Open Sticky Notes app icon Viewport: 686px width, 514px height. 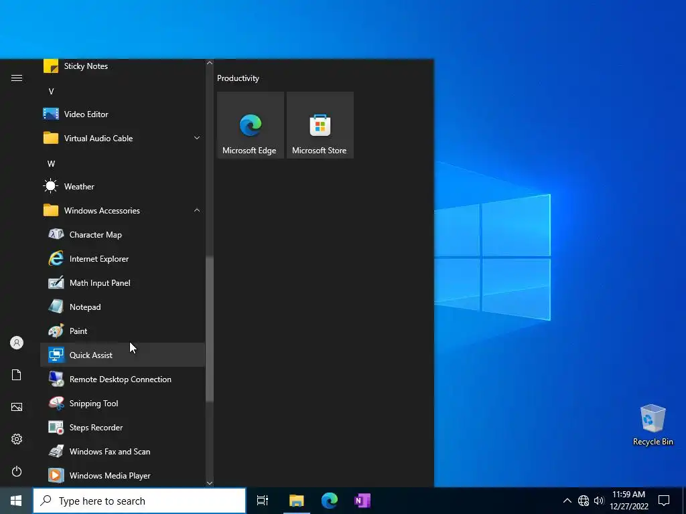[x=51, y=66]
